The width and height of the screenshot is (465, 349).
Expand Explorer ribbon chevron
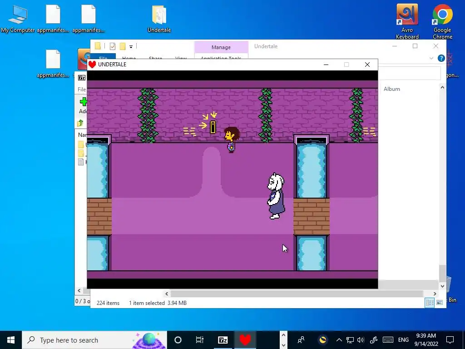(431, 58)
